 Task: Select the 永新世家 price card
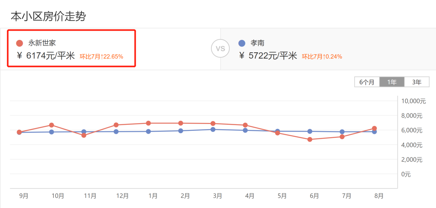click(71, 49)
